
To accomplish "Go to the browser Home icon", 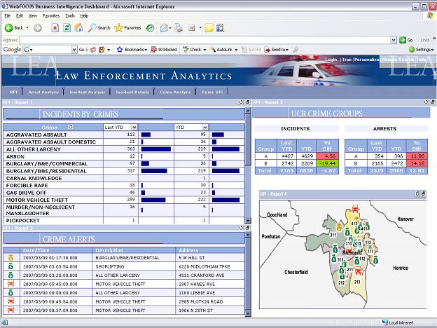I will pyautogui.click(x=78, y=27).
